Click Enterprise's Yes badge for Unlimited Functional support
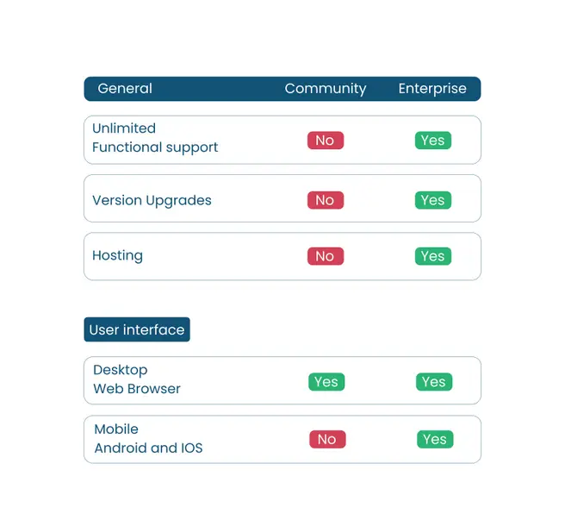 point(432,141)
